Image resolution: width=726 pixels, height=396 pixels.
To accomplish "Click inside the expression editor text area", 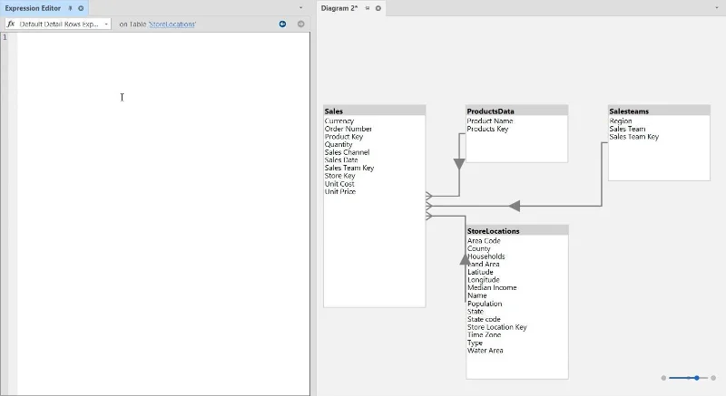I will (163, 213).
